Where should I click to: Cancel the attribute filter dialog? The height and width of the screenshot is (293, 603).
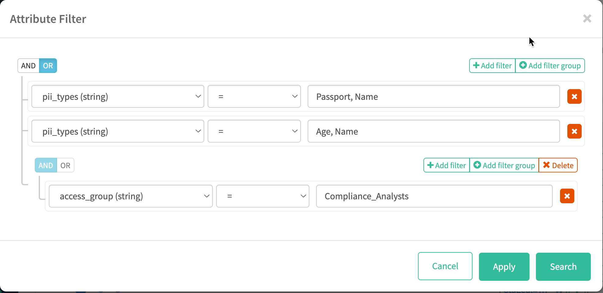tap(445, 266)
